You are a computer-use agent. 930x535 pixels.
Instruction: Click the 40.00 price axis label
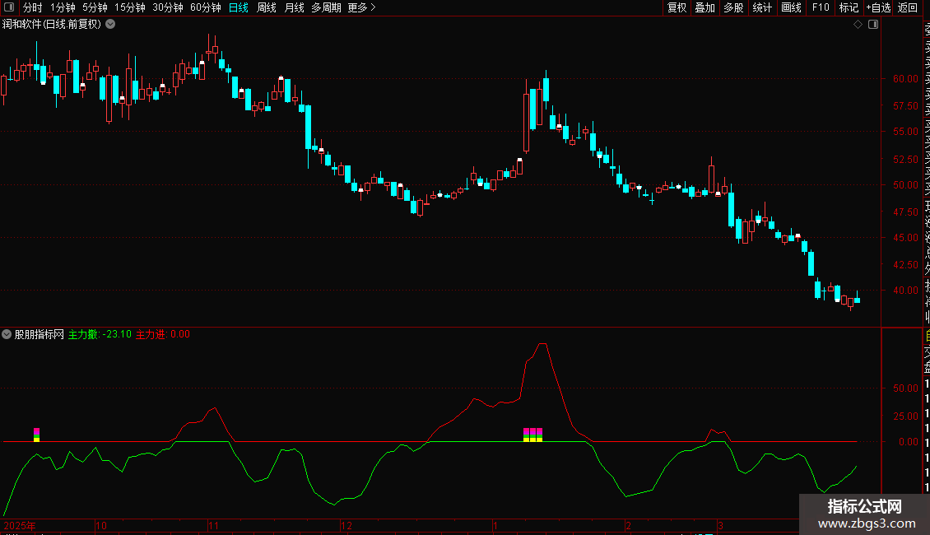click(905, 291)
